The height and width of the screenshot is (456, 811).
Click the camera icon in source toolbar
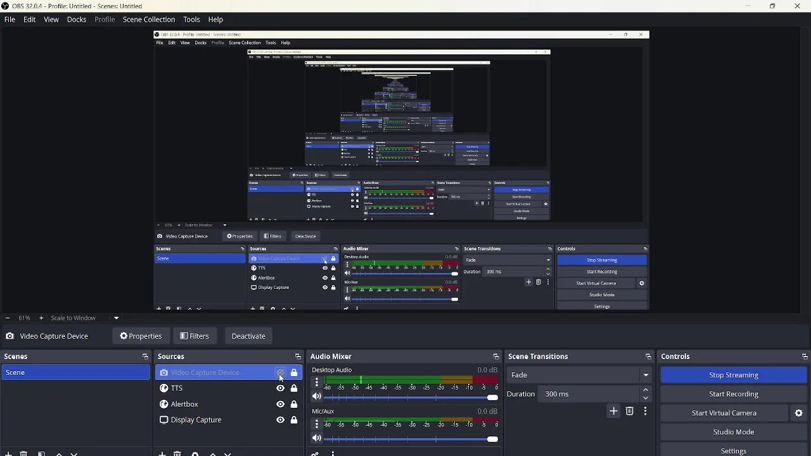tap(10, 336)
